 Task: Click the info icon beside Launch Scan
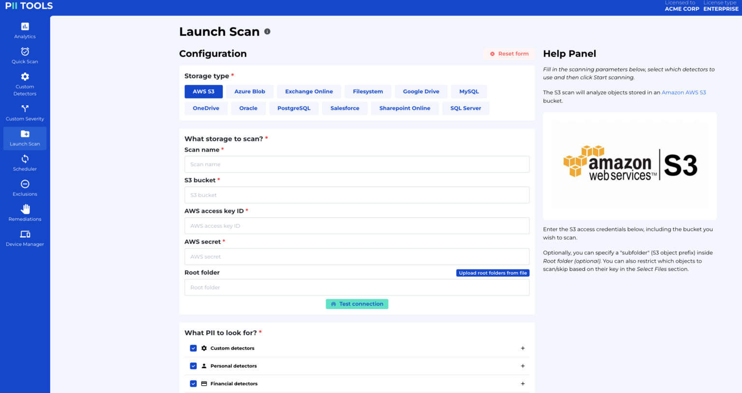coord(267,31)
